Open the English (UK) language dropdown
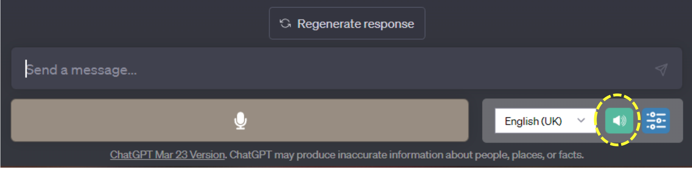692x172 pixels. click(x=546, y=120)
